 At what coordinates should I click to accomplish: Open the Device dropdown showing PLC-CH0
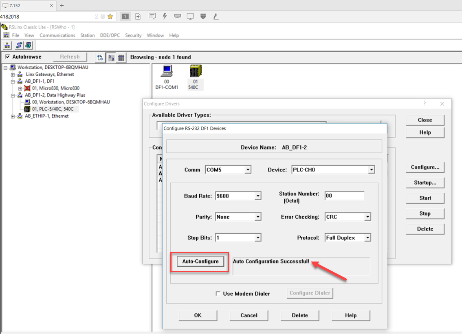click(371, 169)
